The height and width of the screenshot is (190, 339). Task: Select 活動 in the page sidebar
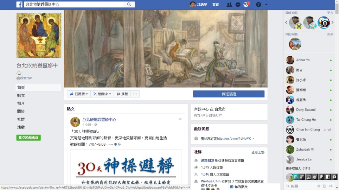tap(21, 127)
